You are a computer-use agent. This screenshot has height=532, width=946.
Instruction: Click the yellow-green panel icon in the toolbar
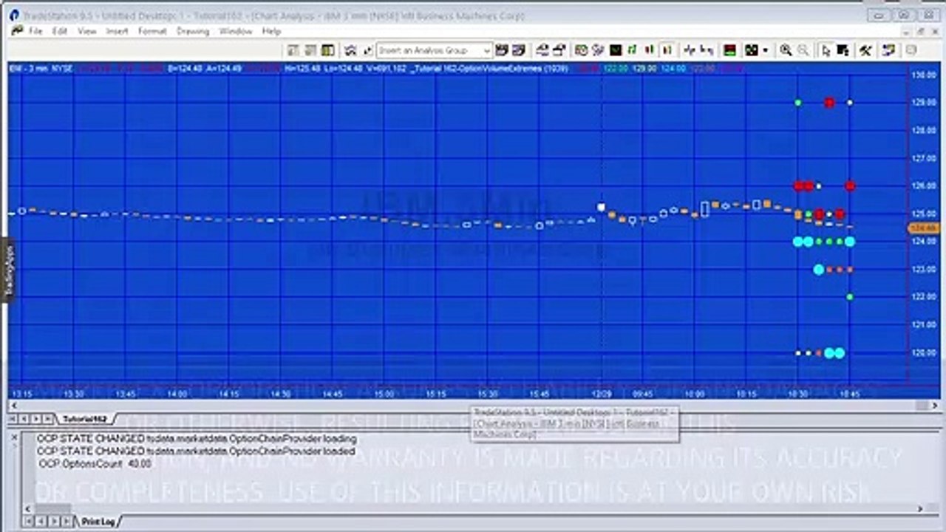pyautogui.click(x=328, y=50)
